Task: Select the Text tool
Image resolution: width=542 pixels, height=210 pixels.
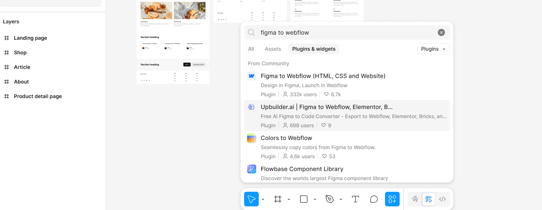Action: point(355,199)
